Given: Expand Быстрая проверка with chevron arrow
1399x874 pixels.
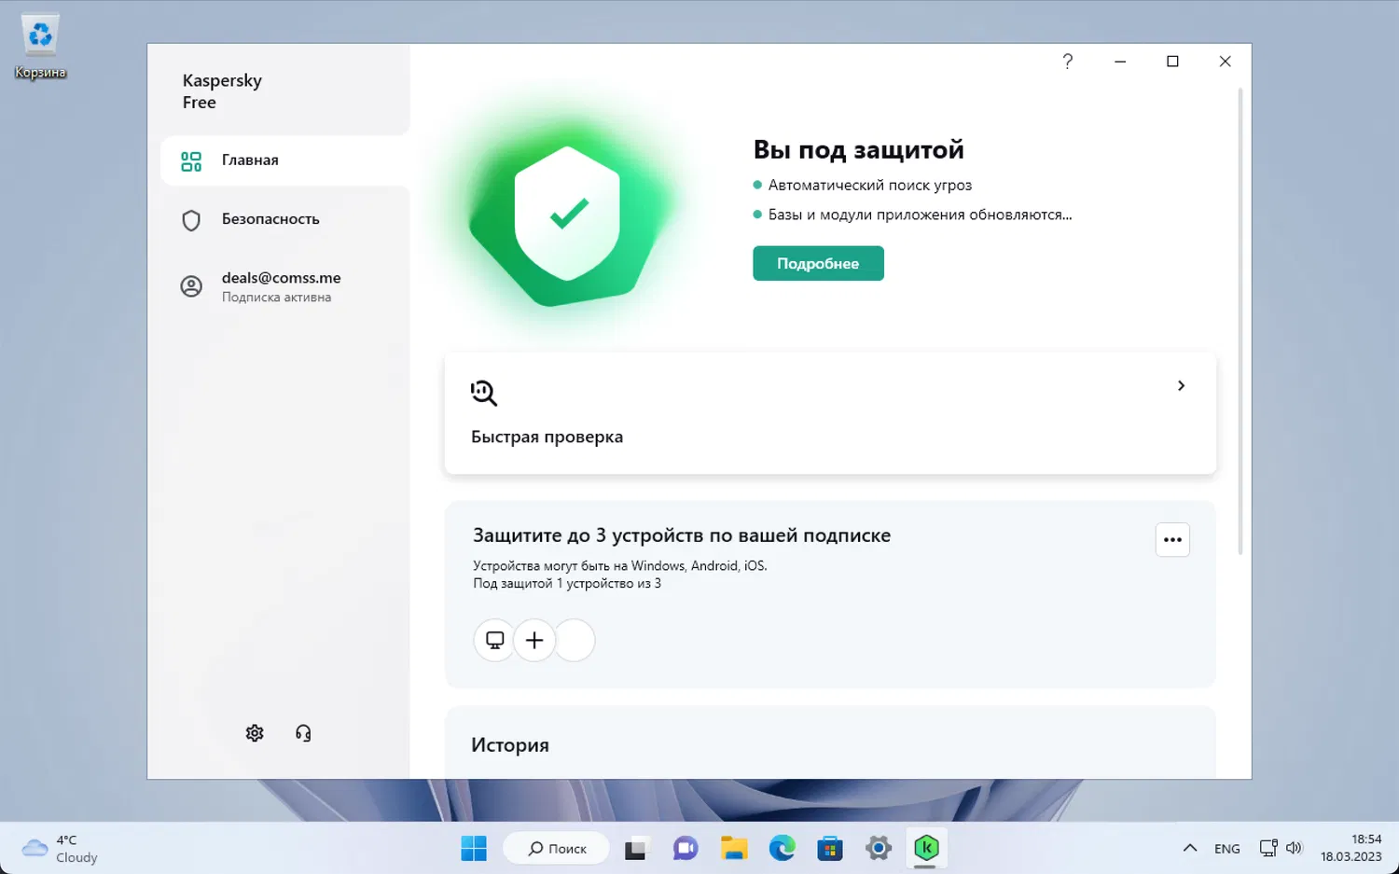Looking at the screenshot, I should pyautogui.click(x=1181, y=385).
